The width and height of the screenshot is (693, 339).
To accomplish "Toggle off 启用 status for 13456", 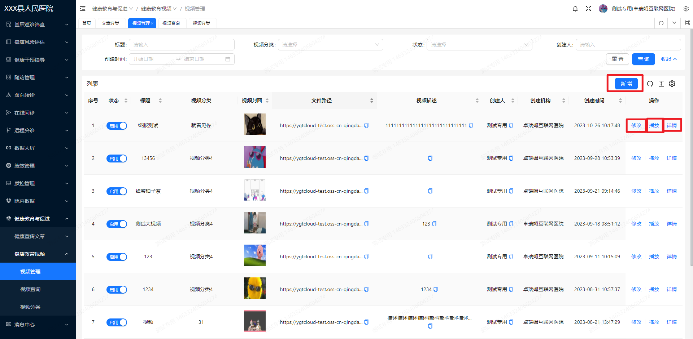I will (117, 158).
